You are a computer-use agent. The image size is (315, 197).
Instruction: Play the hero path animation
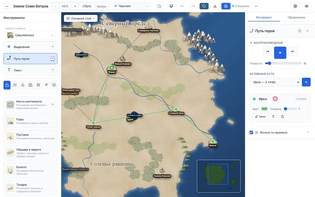click(280, 53)
